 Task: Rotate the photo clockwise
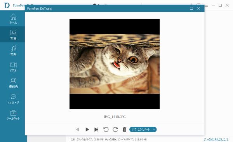pos(115,130)
